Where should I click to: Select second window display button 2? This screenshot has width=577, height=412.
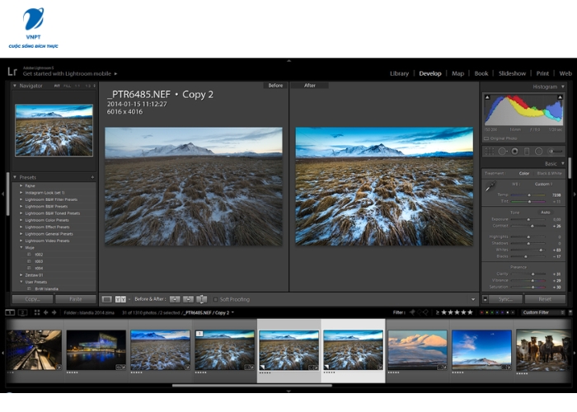pos(23,312)
